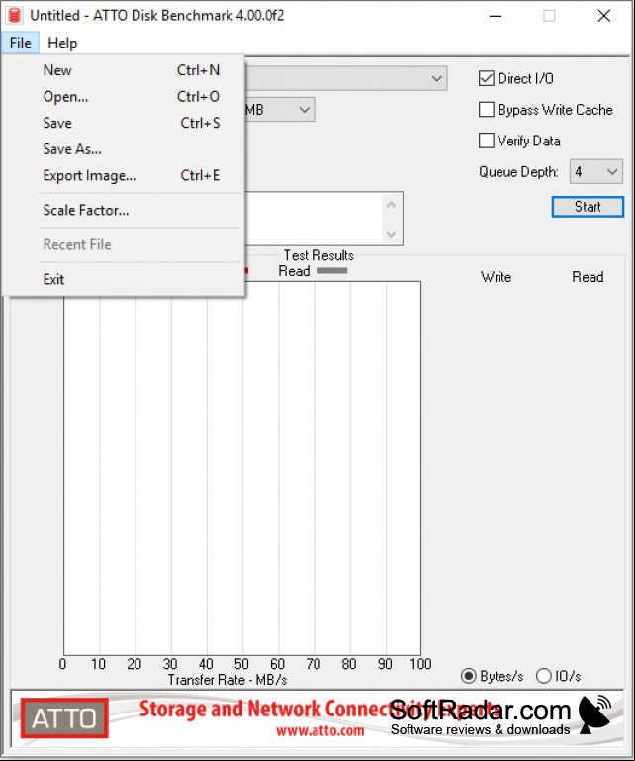Click the Start button

588,207
